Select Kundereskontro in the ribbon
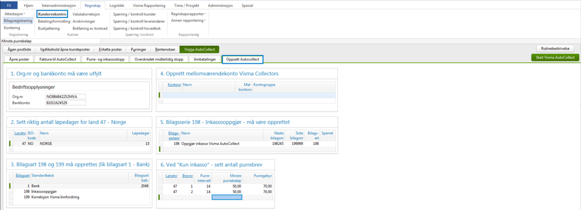The image size is (581, 210). [52, 14]
